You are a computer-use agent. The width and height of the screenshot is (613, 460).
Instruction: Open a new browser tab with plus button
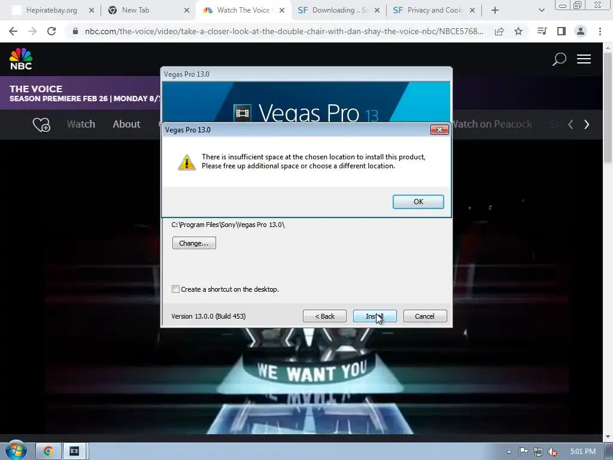tap(495, 11)
